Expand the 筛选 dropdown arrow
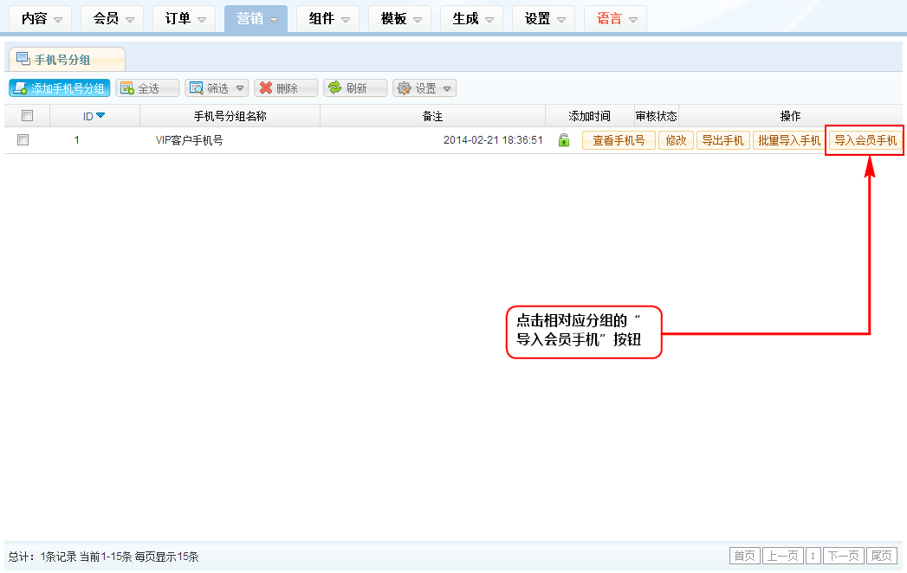907x573 pixels. pos(239,88)
